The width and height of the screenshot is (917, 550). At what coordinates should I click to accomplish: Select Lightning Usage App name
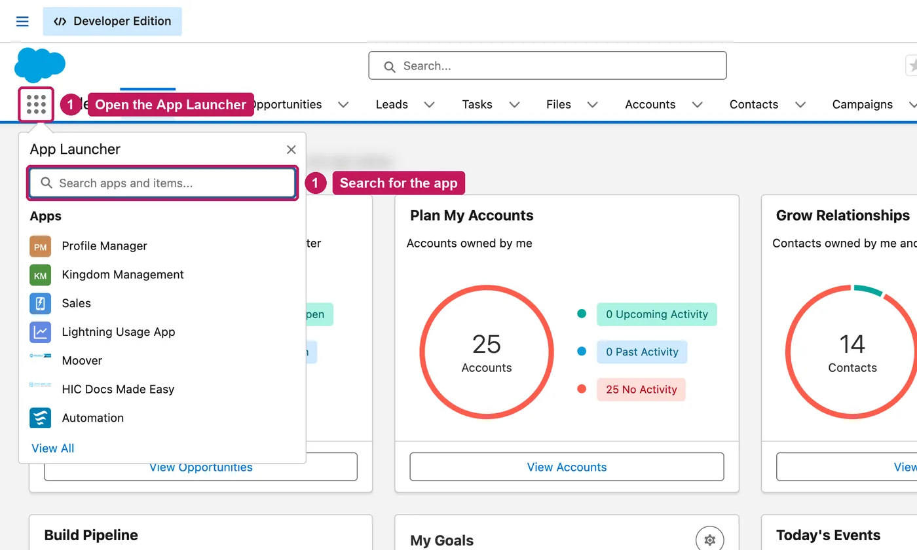(119, 332)
